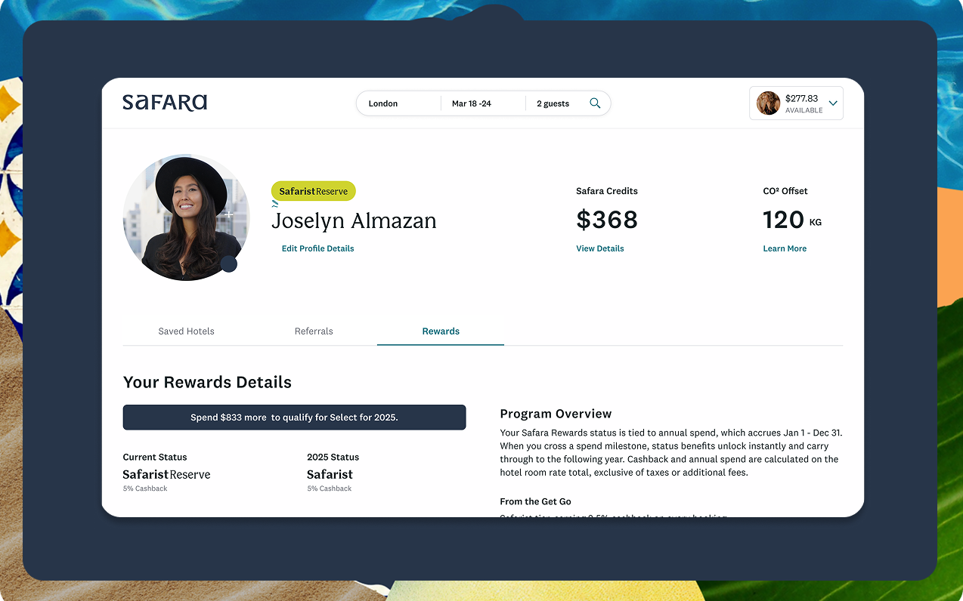Open Edit Profile Details link
Image resolution: width=963 pixels, height=601 pixels.
coord(317,248)
